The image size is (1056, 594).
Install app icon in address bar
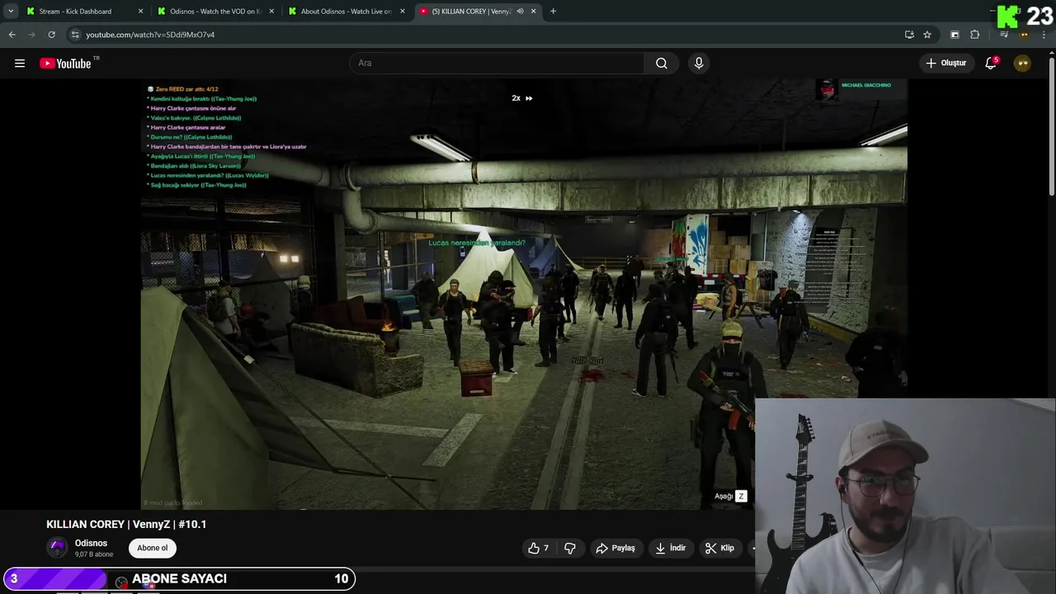click(909, 35)
